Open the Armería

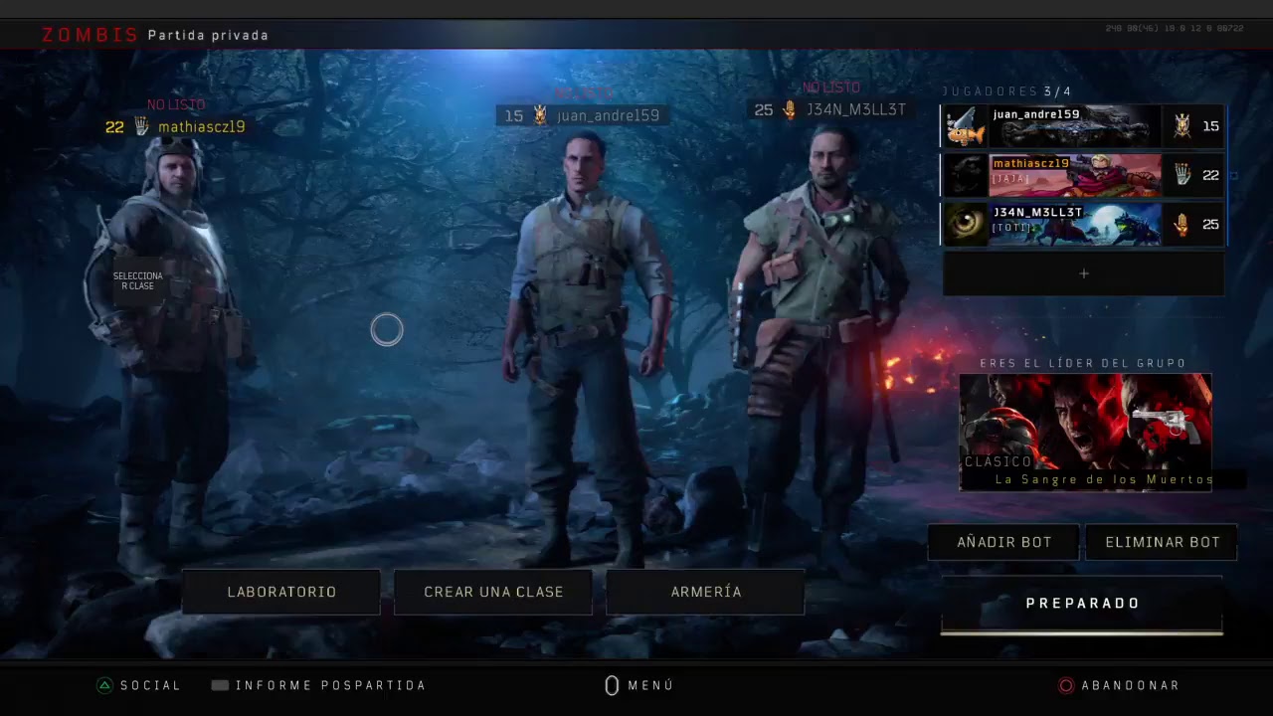(706, 592)
